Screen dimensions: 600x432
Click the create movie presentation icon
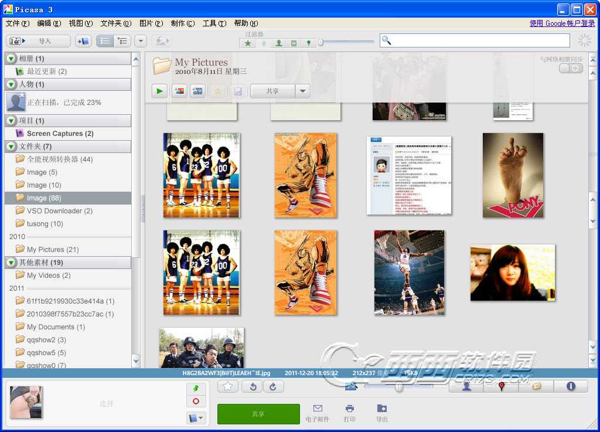coord(197,91)
